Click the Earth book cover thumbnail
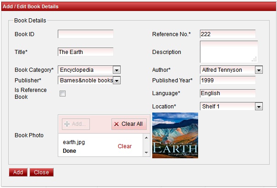 point(175,135)
